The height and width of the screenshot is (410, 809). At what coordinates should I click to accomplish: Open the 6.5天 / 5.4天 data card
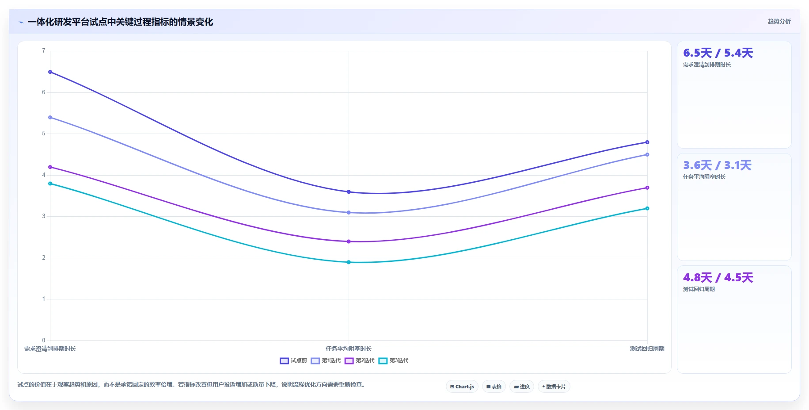pyautogui.click(x=734, y=95)
